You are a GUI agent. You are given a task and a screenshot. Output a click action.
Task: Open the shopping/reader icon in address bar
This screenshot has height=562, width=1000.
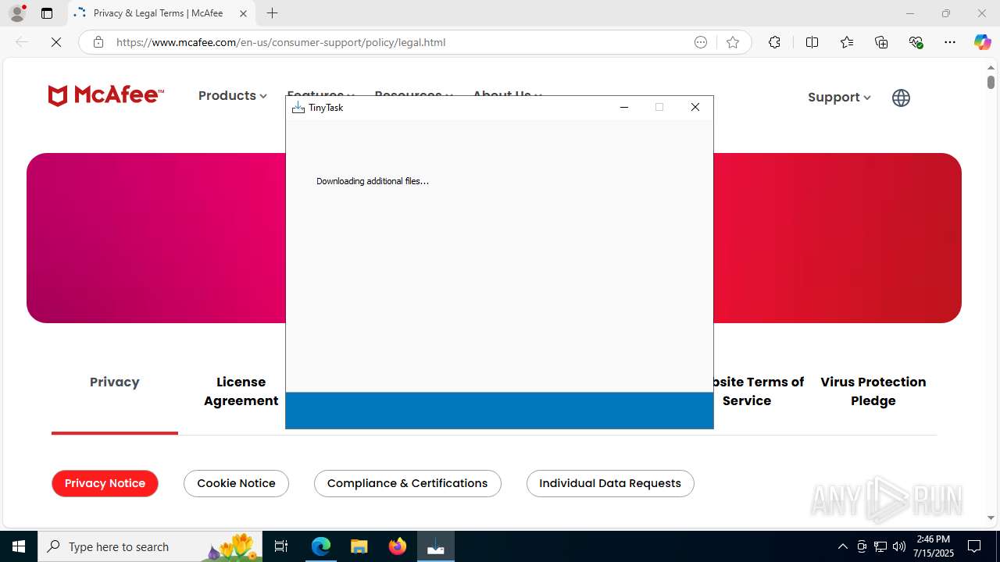click(x=701, y=42)
